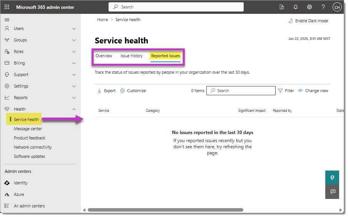Click the Service health breadcrumb
348x217 pixels.
(128, 20)
